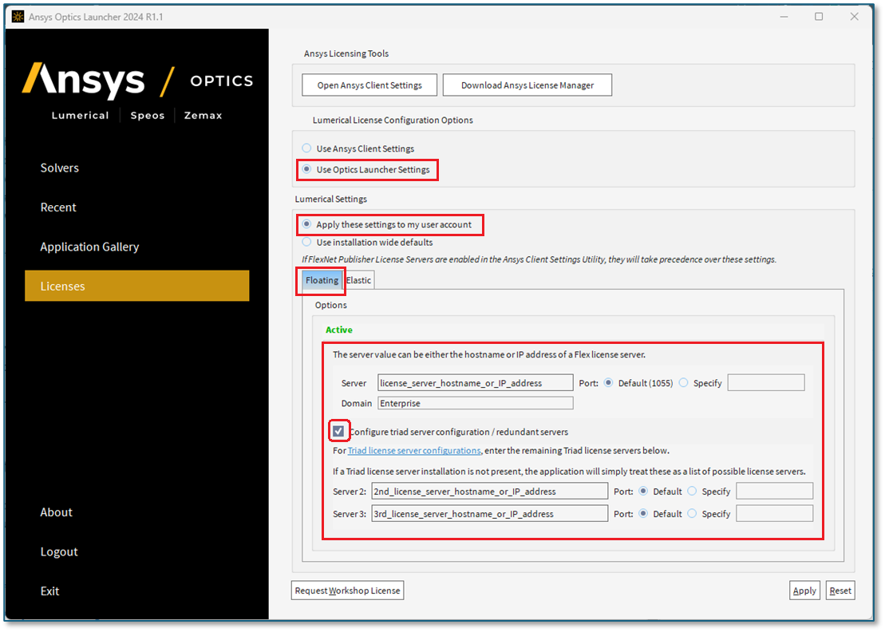Open the Recent section

[x=58, y=207]
